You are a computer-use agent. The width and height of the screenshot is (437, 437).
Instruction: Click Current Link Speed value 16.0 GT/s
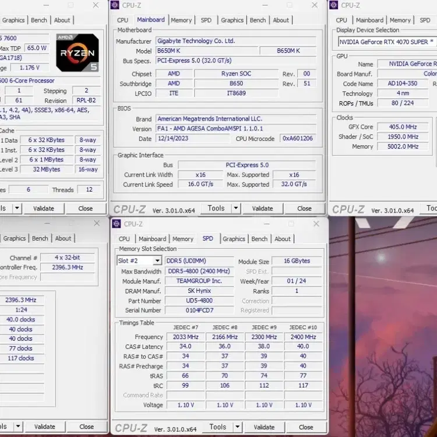tap(200, 184)
